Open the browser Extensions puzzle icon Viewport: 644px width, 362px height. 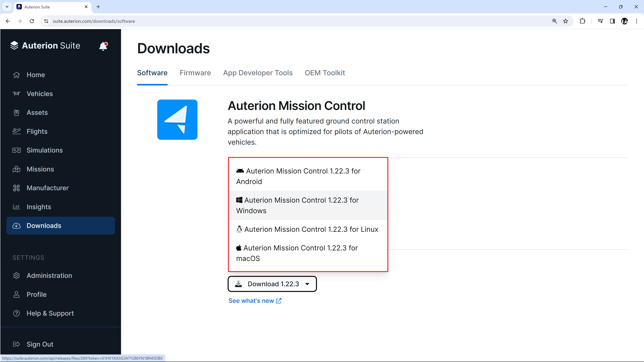tap(583, 21)
